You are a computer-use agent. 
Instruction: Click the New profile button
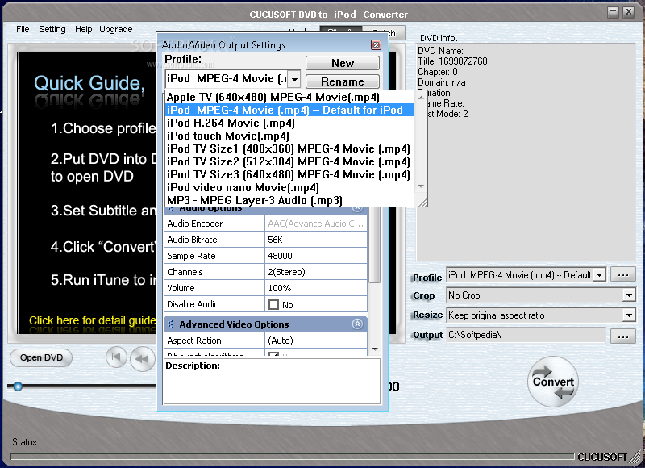[x=342, y=63]
